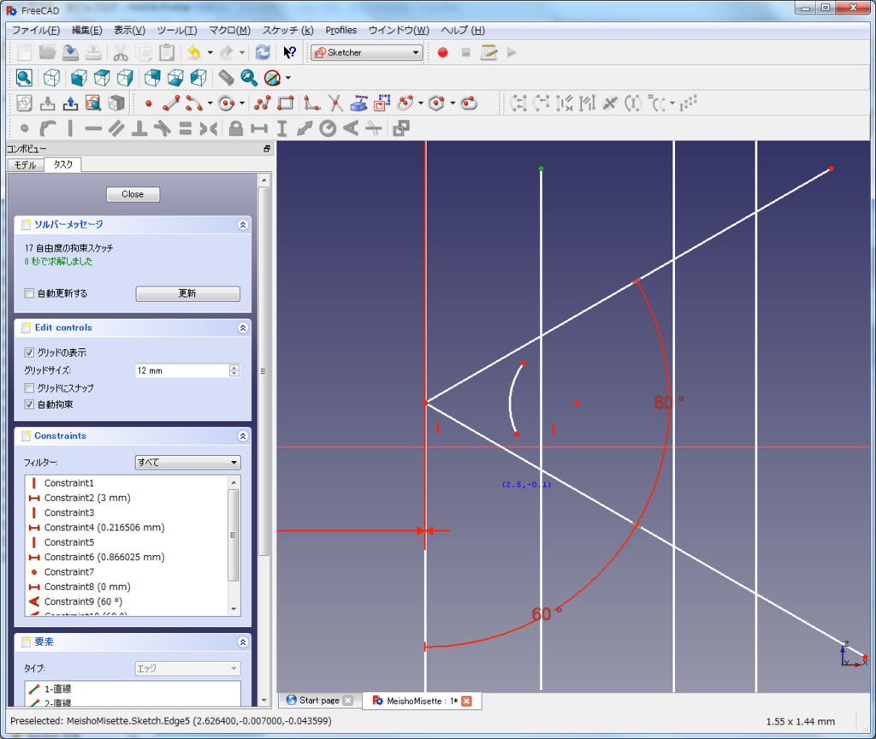Select the Create Circle tool

(226, 103)
